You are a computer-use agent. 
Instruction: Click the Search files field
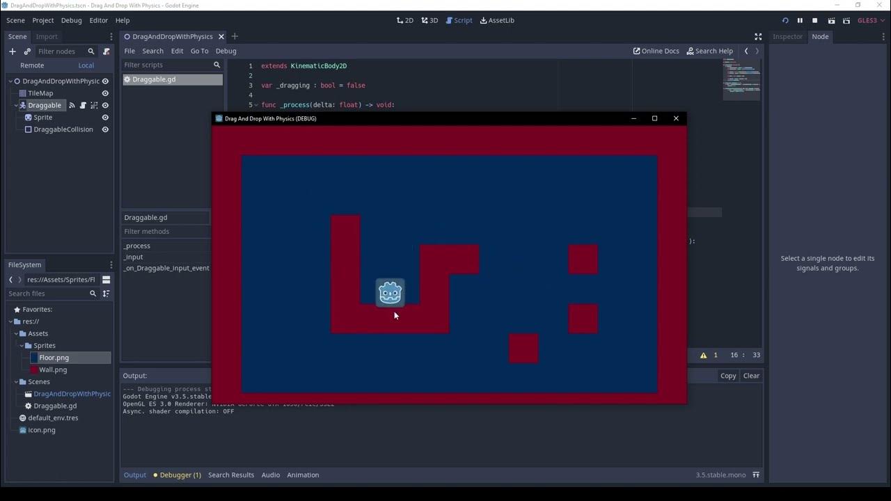(x=52, y=294)
